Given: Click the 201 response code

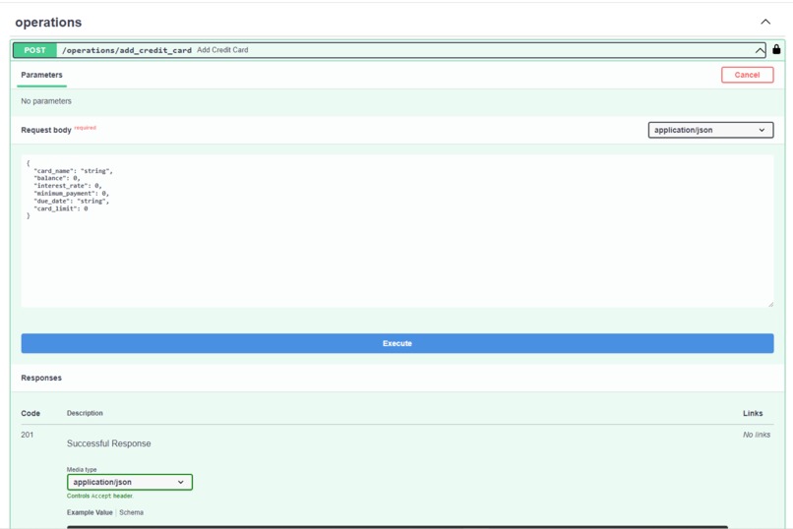Looking at the screenshot, I should 28,435.
